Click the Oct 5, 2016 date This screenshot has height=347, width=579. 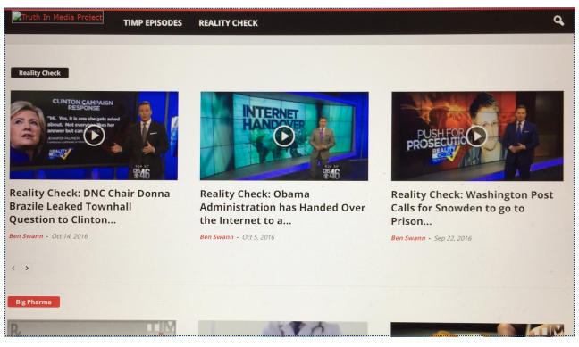258,237
